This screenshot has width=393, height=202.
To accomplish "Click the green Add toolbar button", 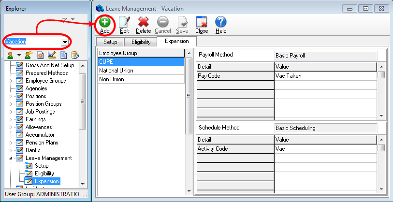I will tap(104, 25).
